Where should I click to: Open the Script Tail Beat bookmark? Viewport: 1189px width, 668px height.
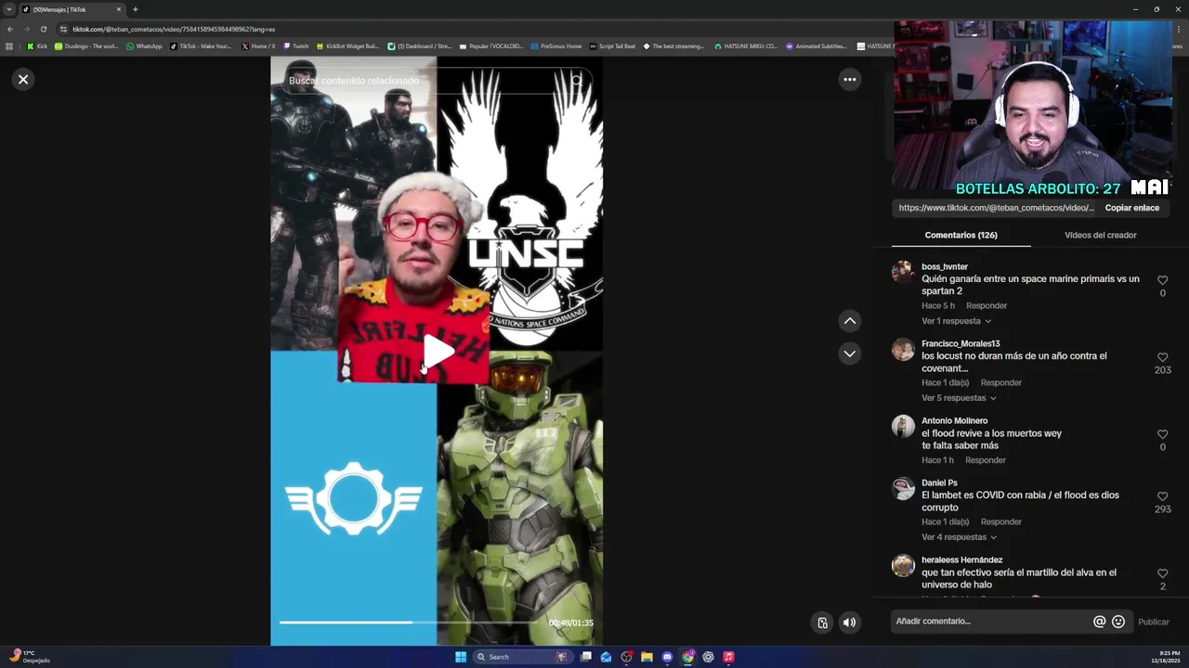point(613,45)
